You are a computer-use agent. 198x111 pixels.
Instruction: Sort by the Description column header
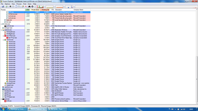[x=64, y=10]
